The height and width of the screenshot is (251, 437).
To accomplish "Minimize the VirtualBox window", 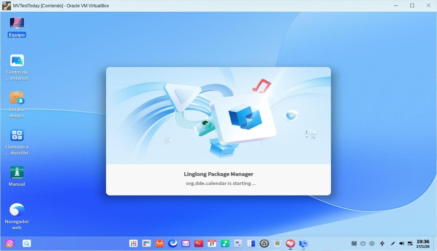I will [x=396, y=5].
